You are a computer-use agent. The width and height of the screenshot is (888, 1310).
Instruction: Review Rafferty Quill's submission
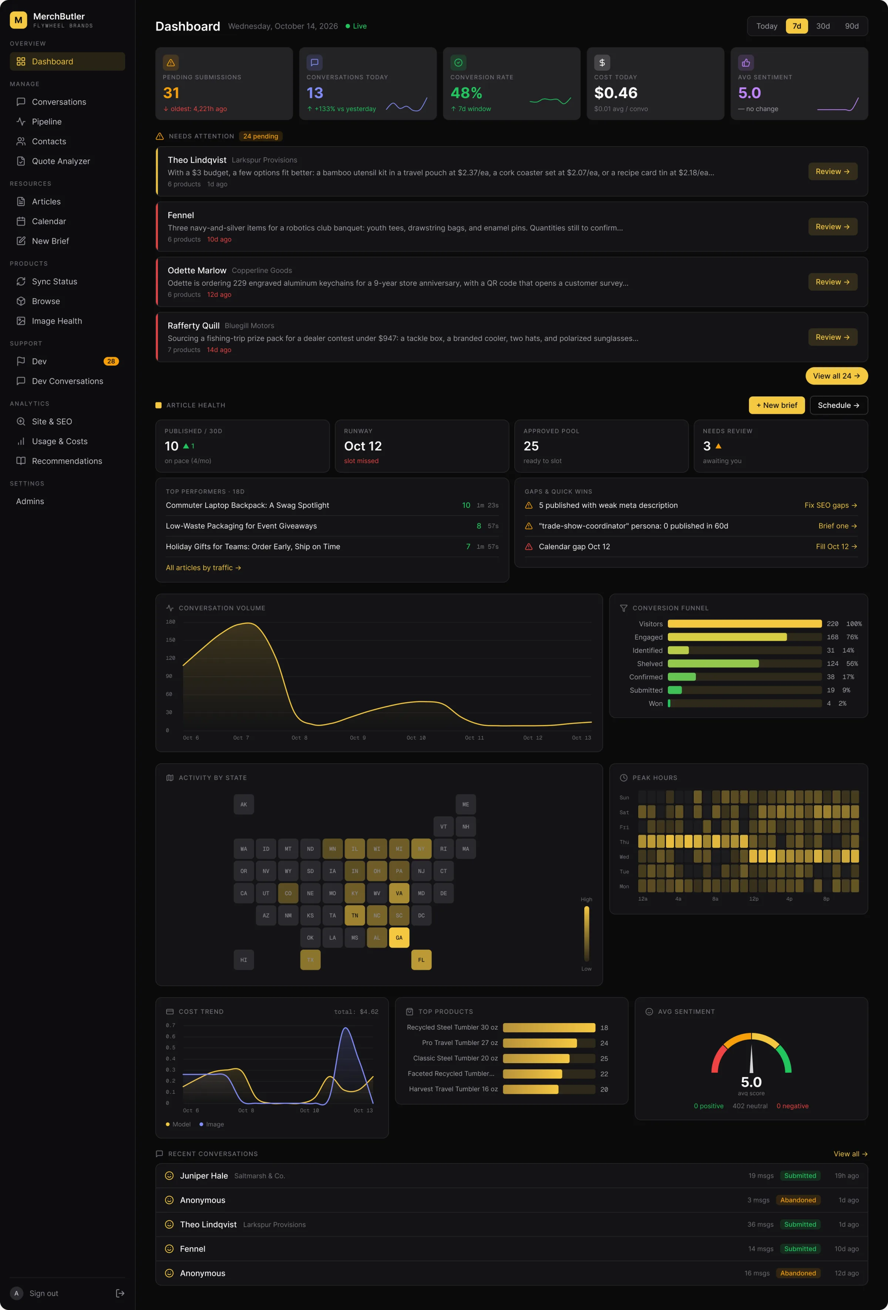[x=833, y=337]
